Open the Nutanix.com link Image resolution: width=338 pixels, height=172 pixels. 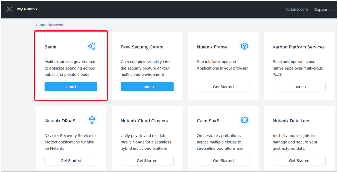coord(296,9)
